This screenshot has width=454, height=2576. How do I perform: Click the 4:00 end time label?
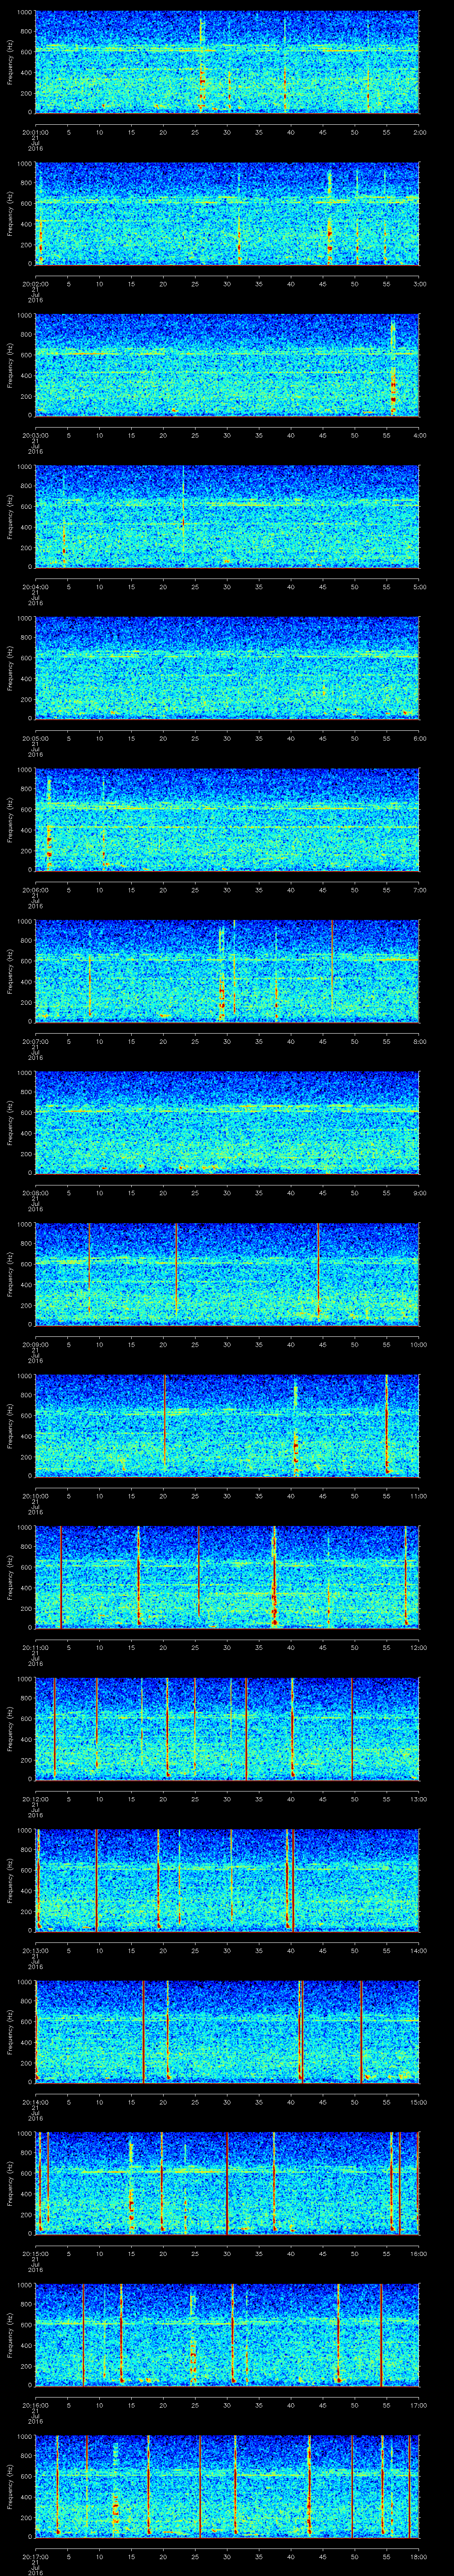[x=419, y=435]
